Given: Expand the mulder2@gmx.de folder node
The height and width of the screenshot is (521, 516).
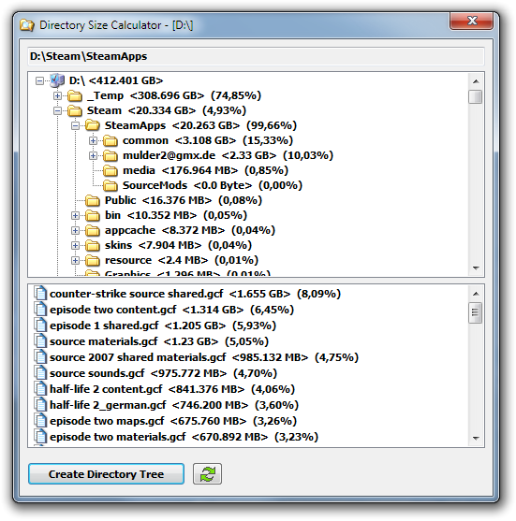Looking at the screenshot, I should pyautogui.click(x=93, y=155).
